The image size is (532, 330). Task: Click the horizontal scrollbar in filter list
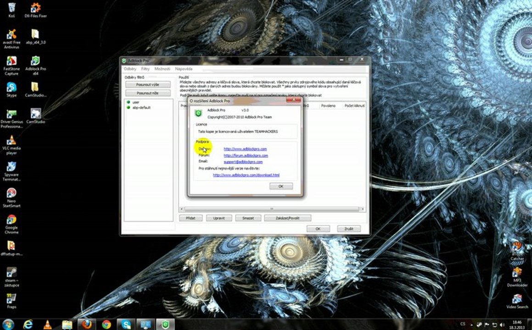[271, 209]
